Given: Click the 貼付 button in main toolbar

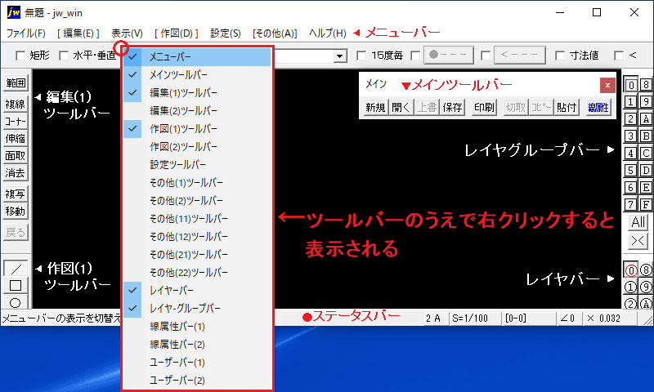Looking at the screenshot, I should (567, 108).
